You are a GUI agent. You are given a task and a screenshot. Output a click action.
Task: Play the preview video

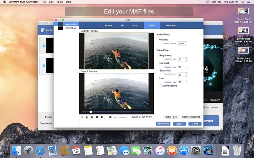(x=87, y=117)
